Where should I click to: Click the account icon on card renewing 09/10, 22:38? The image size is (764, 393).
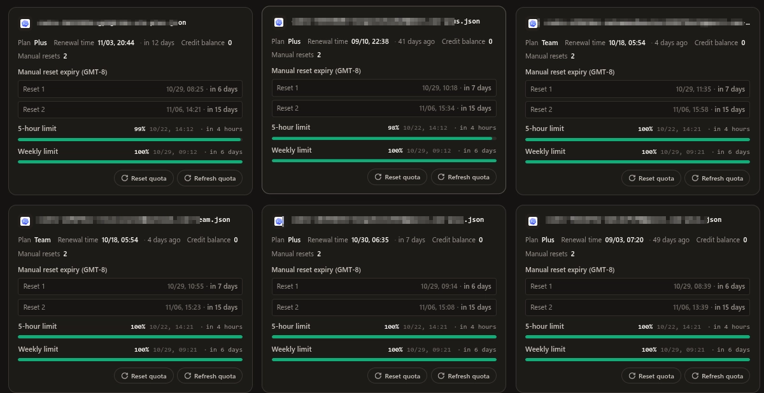(279, 22)
